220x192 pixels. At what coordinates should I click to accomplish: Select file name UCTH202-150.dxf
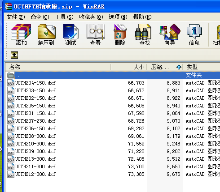tap(35, 98)
